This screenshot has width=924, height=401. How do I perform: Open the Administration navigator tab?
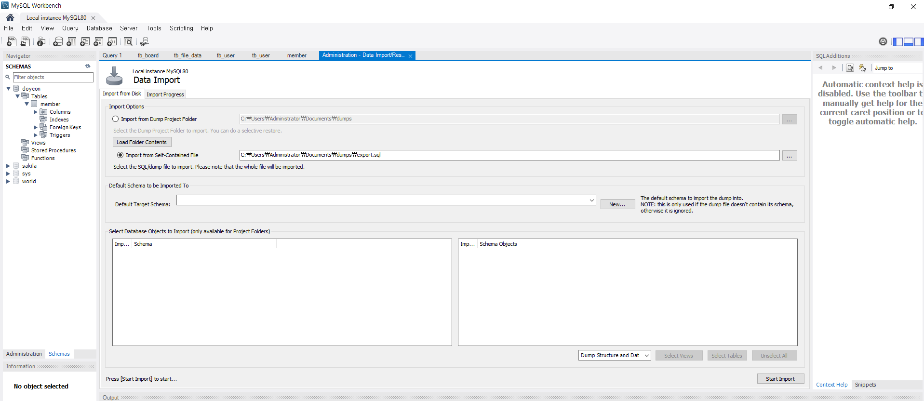(24, 354)
